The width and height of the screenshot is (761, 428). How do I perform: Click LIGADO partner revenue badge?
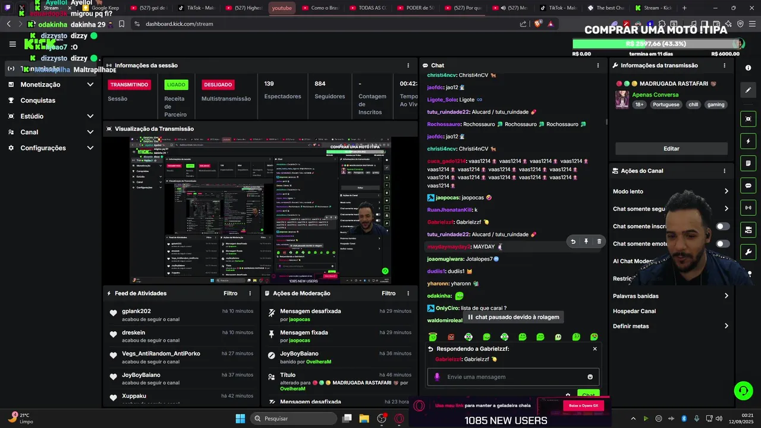point(176,84)
